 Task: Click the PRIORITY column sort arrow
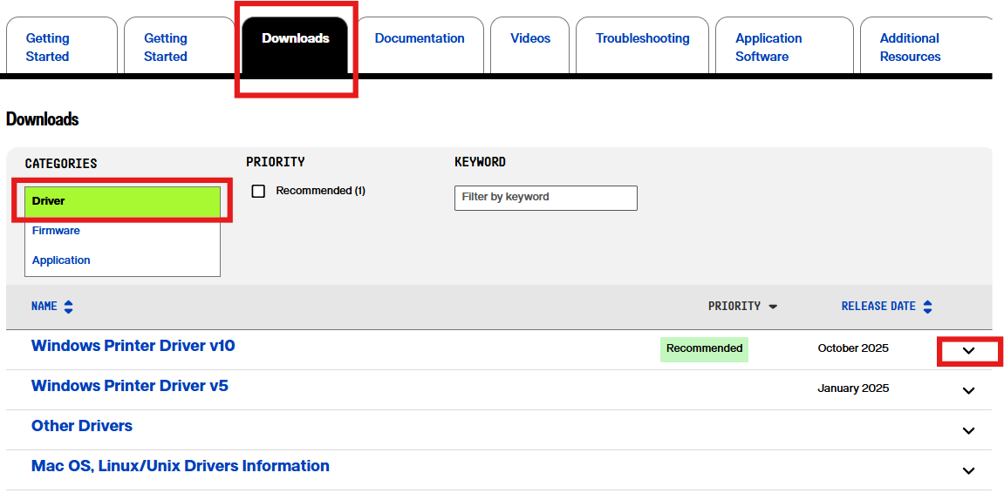(773, 307)
